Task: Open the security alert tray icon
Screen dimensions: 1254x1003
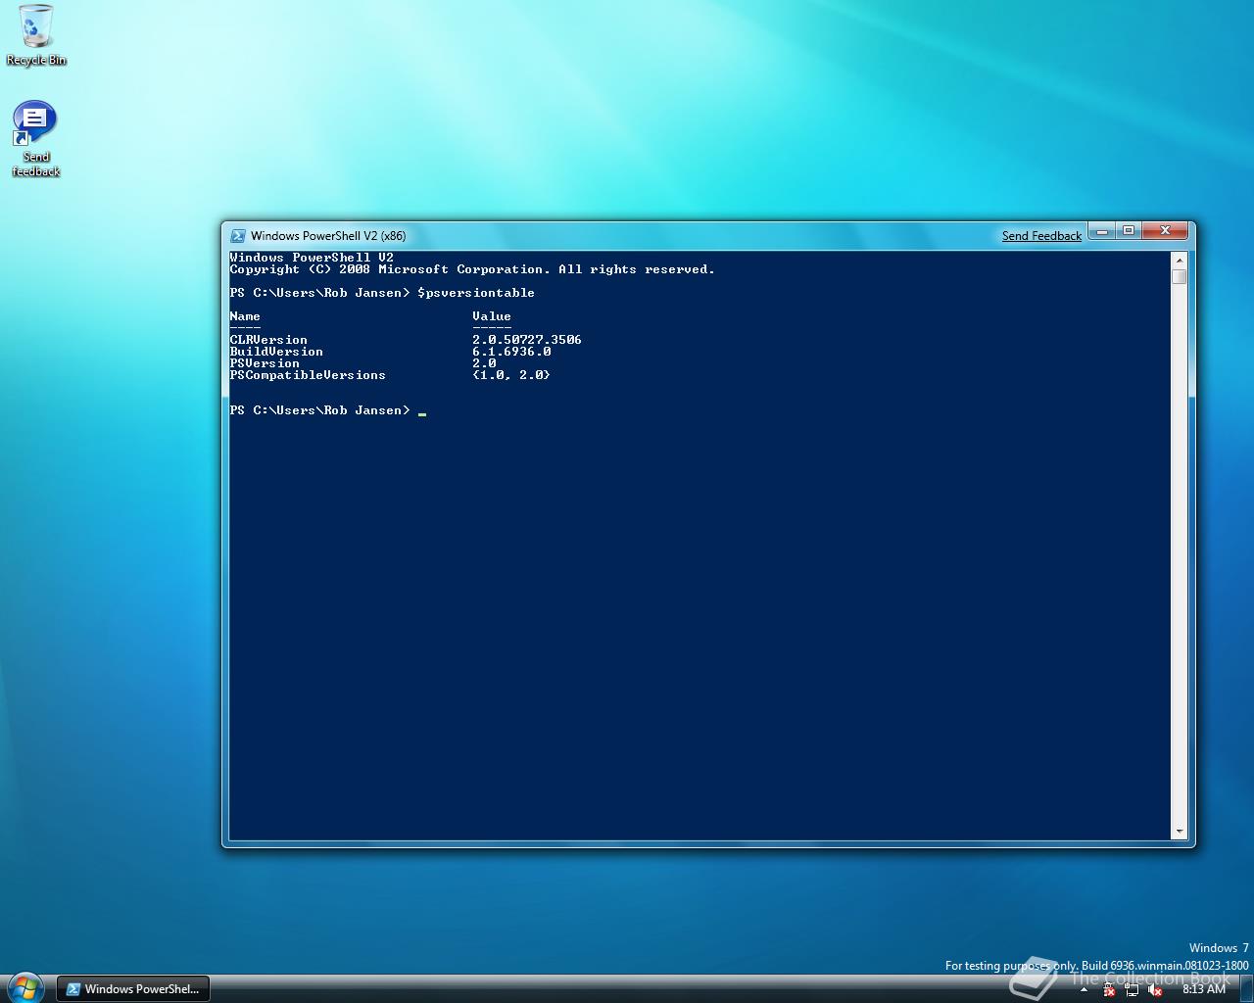Action: [1108, 989]
